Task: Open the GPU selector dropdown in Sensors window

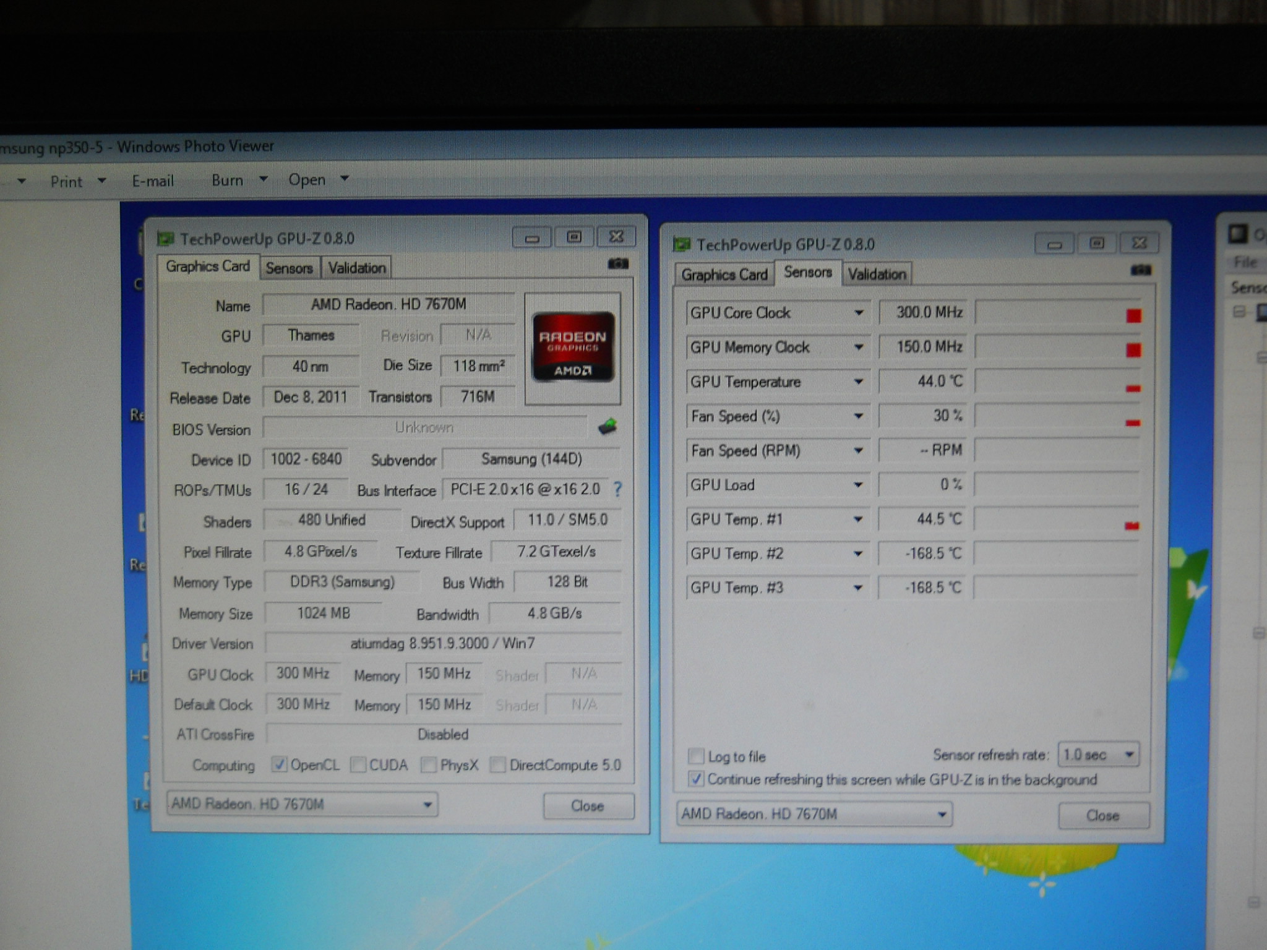Action: point(814,814)
